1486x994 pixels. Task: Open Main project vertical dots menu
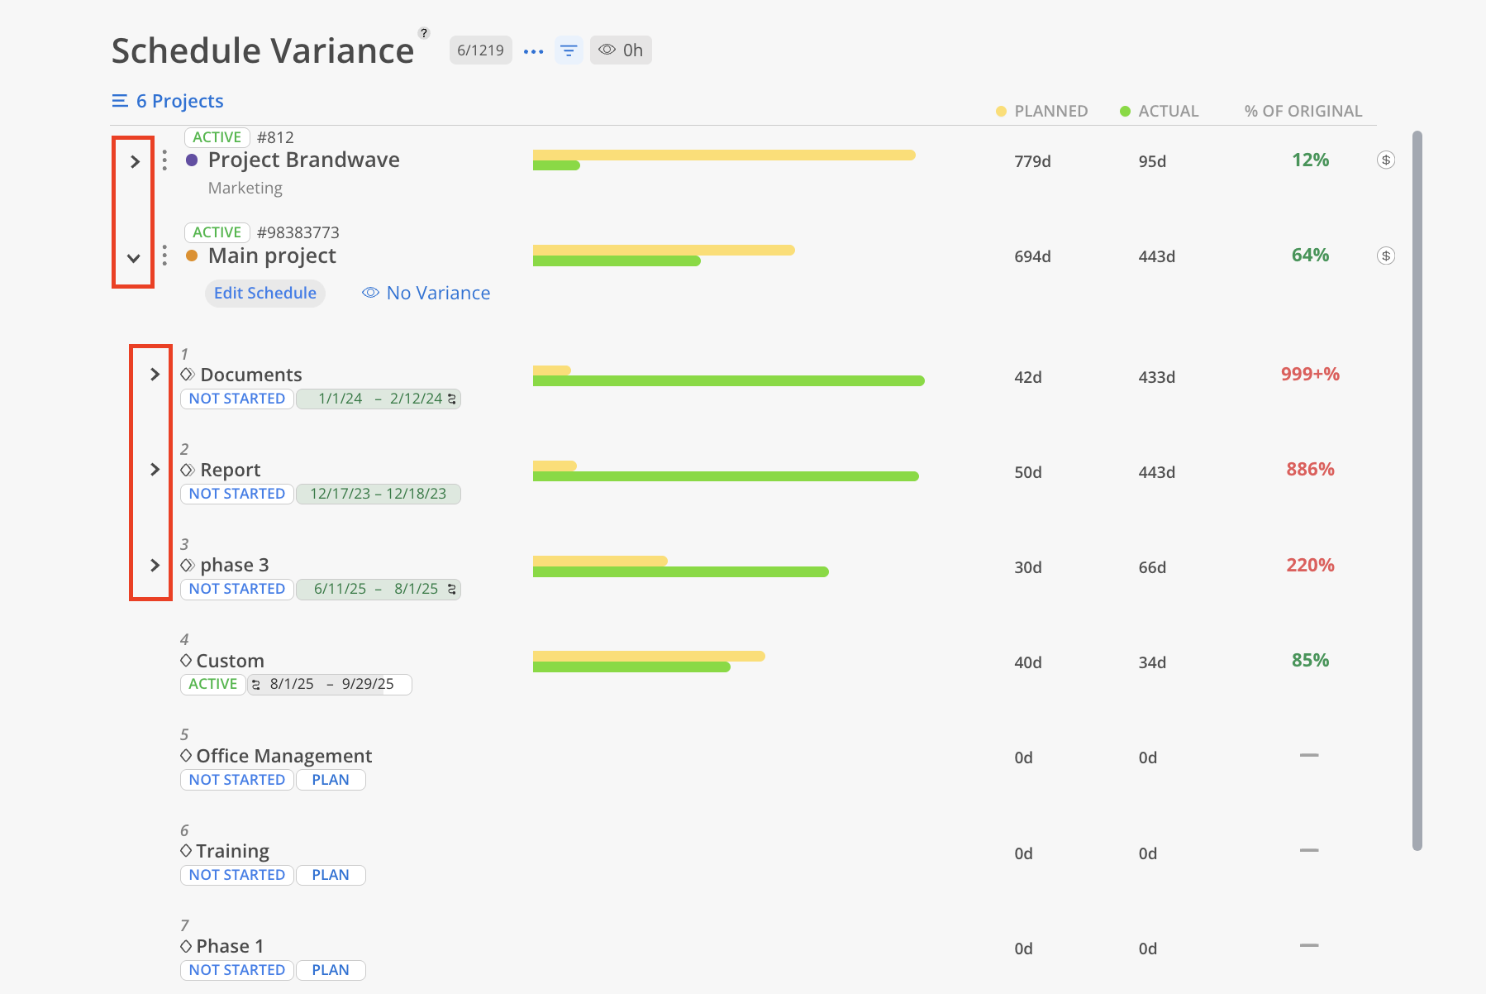click(164, 256)
